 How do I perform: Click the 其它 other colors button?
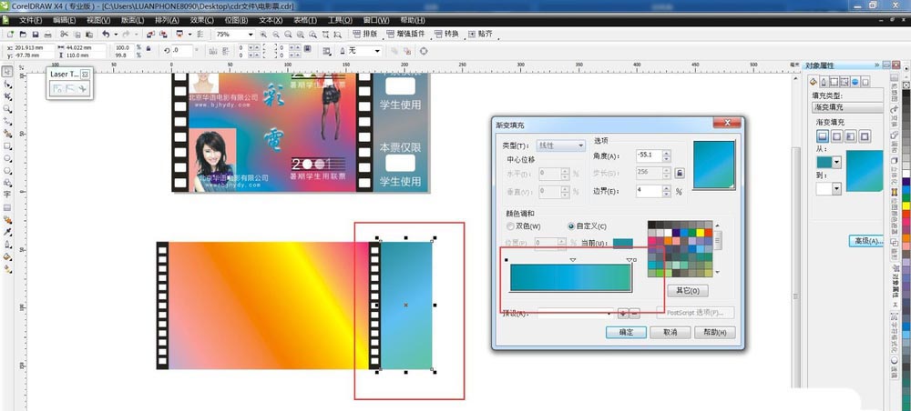(688, 291)
